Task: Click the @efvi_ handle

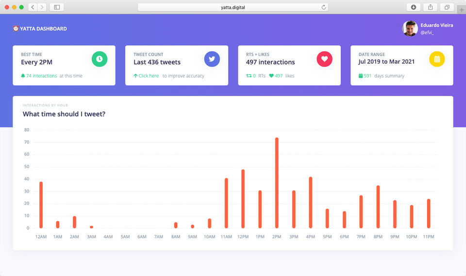Action: pos(427,32)
